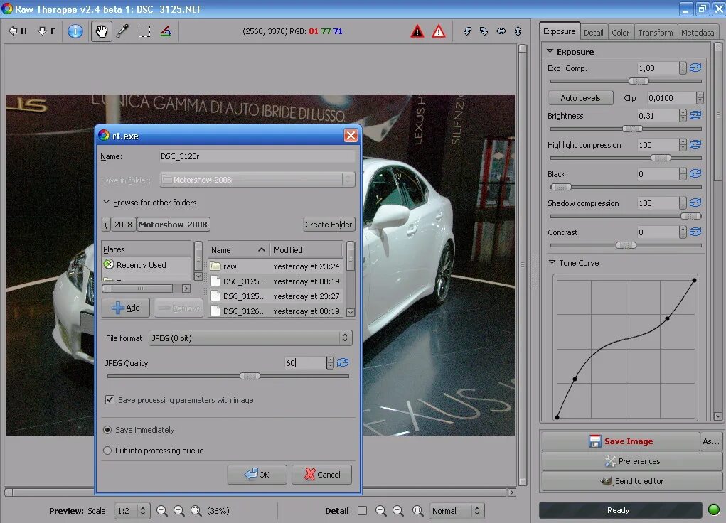The image size is (726, 523).
Task: Zoom out the Detail view
Action: pyautogui.click(x=380, y=510)
